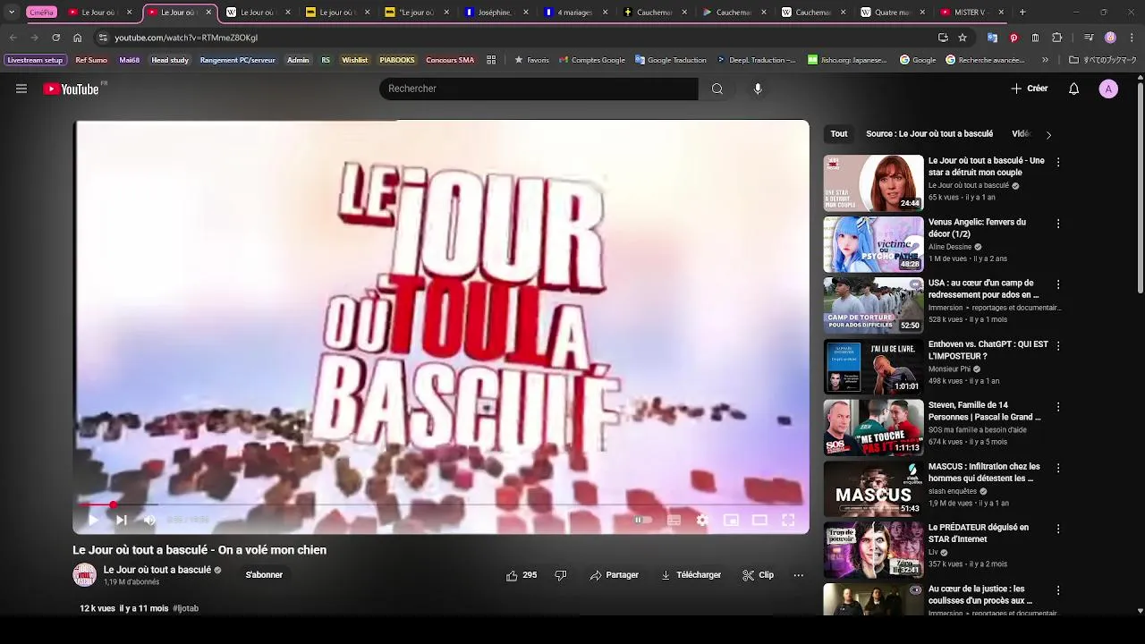Screen dimensions: 1145x644
Task: Play the video
Action: 93,520
